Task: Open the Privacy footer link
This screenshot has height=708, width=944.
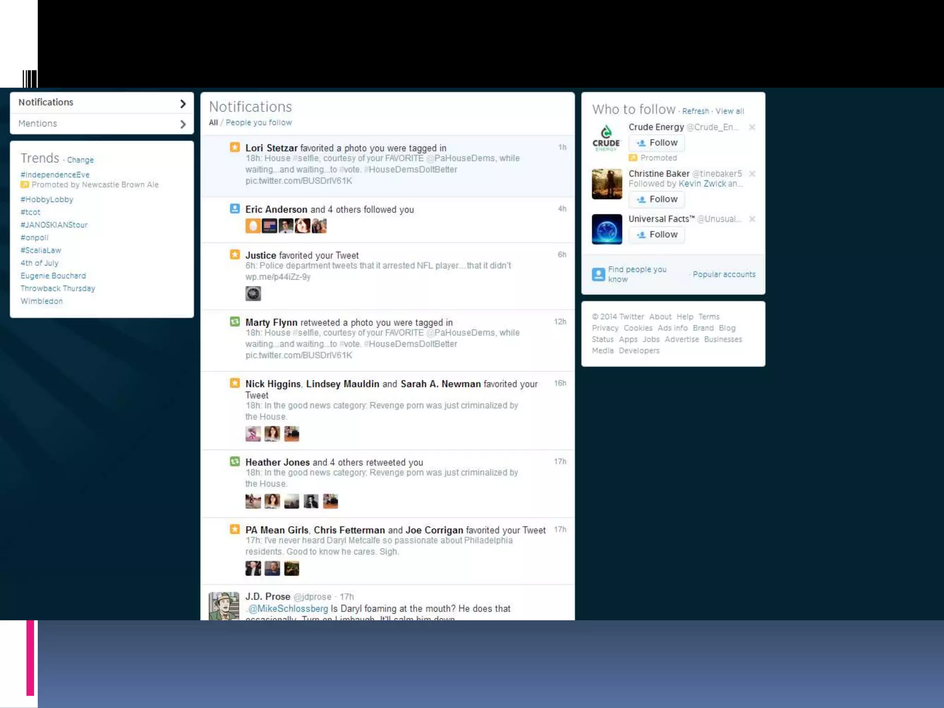Action: (605, 328)
